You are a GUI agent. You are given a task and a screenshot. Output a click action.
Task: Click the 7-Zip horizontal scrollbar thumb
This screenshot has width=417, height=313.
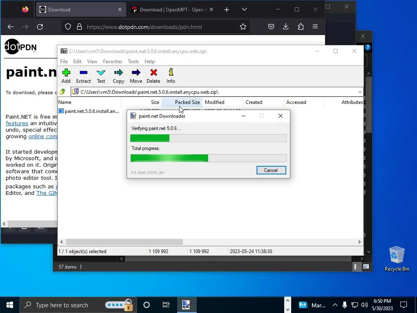(x=124, y=242)
